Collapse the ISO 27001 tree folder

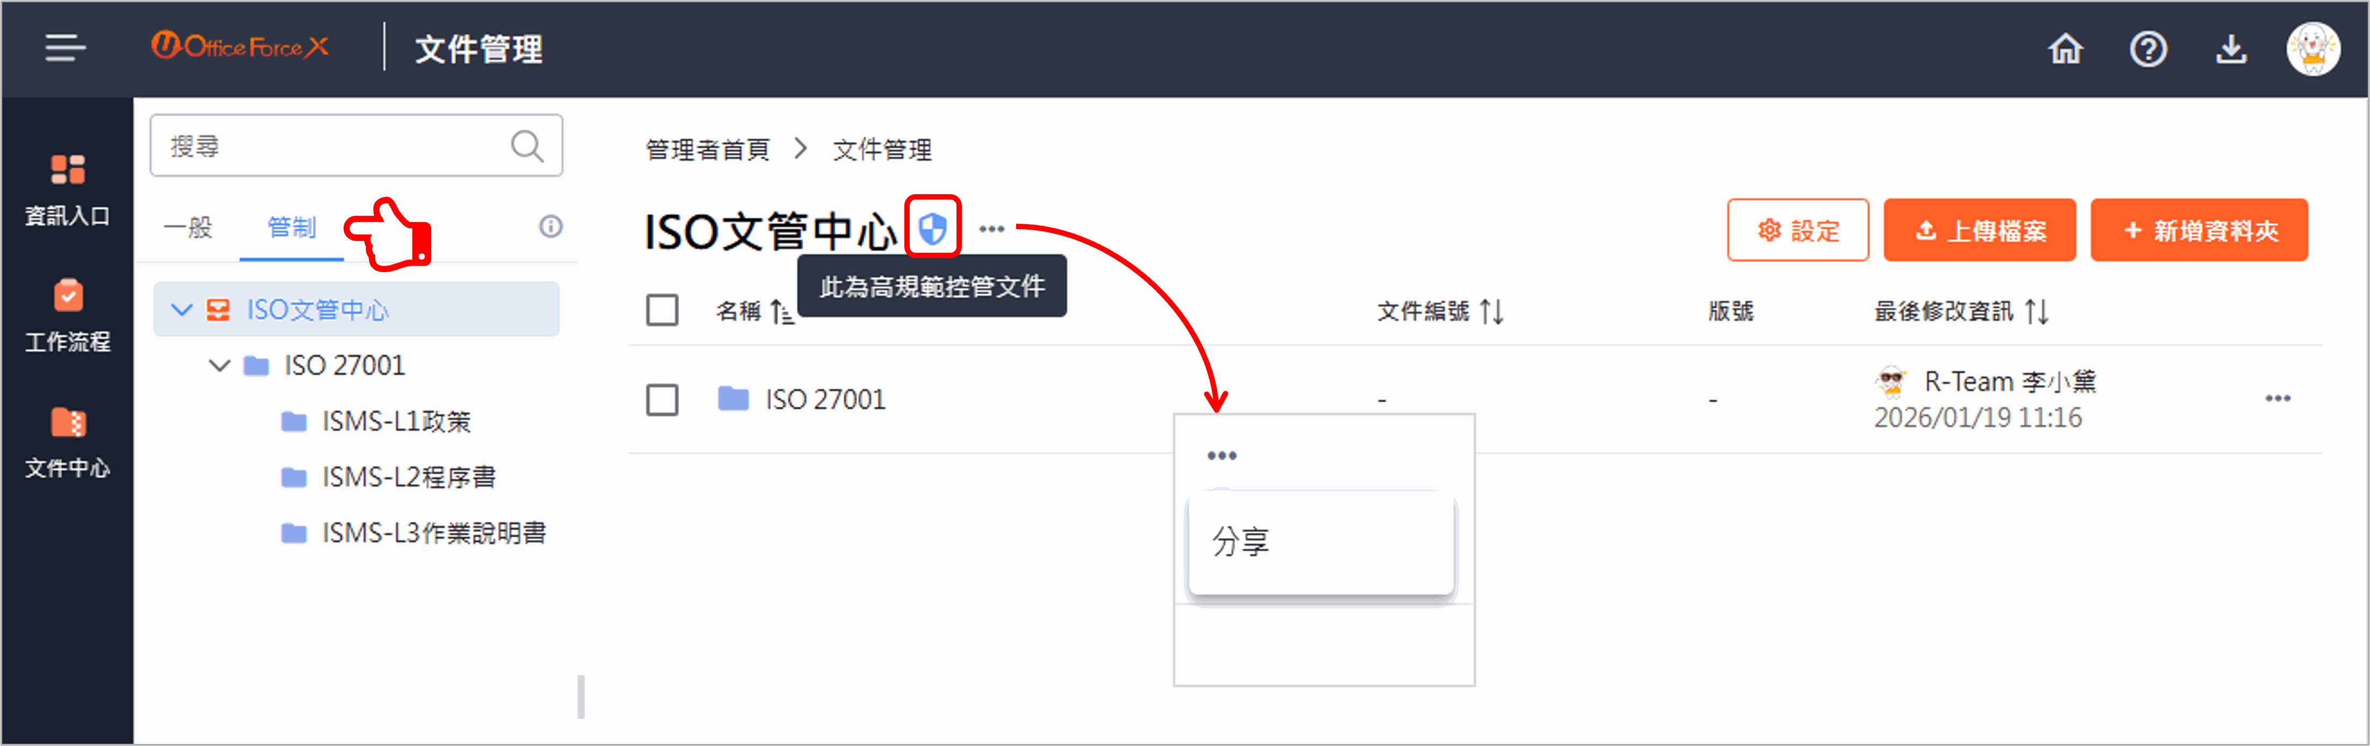[x=219, y=365]
